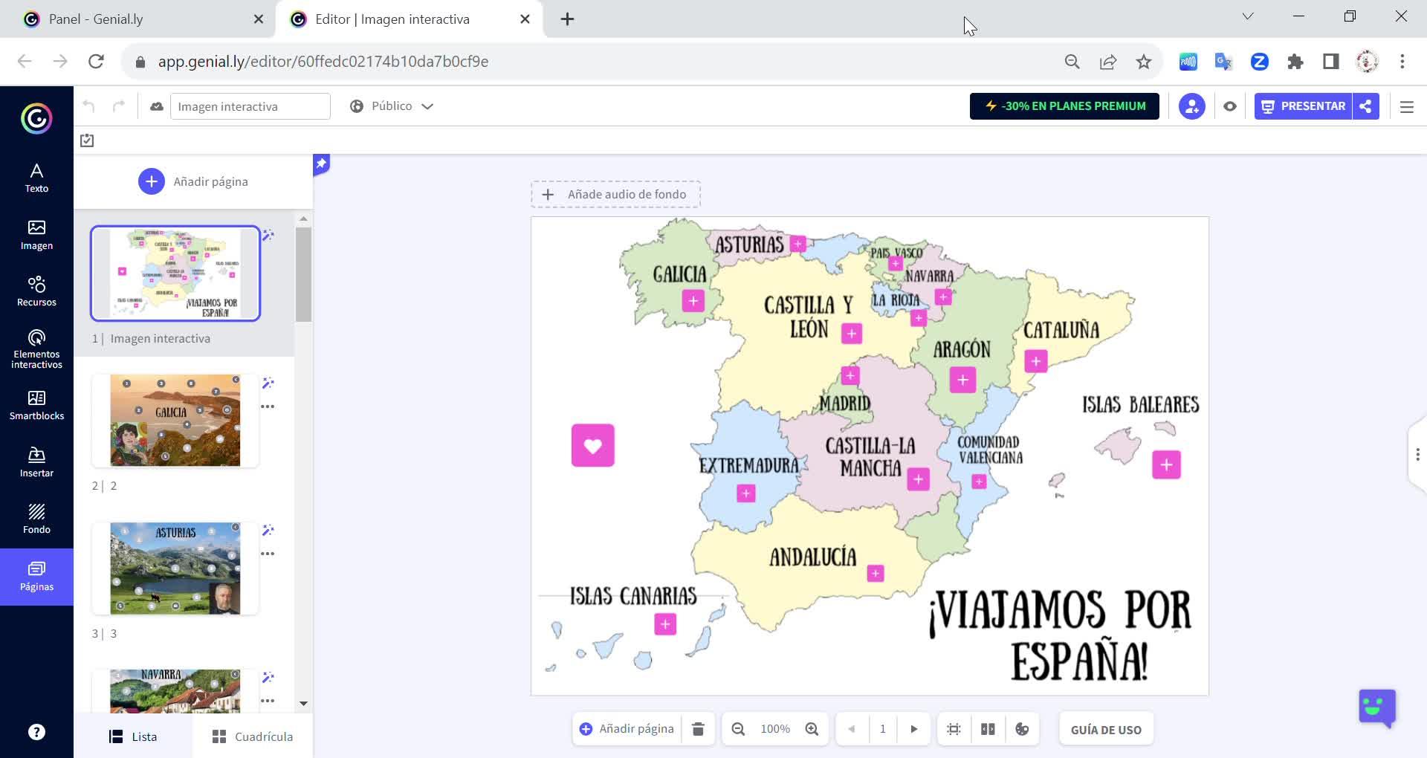Open the Fondo background panel
The height and width of the screenshot is (758, 1427).
click(36, 519)
